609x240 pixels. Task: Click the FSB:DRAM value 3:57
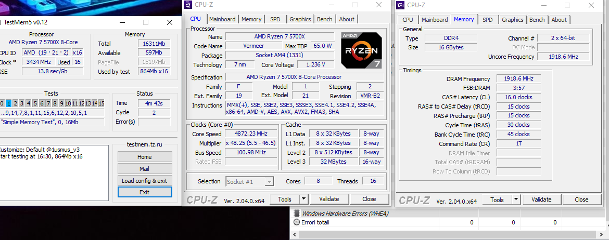pos(518,88)
